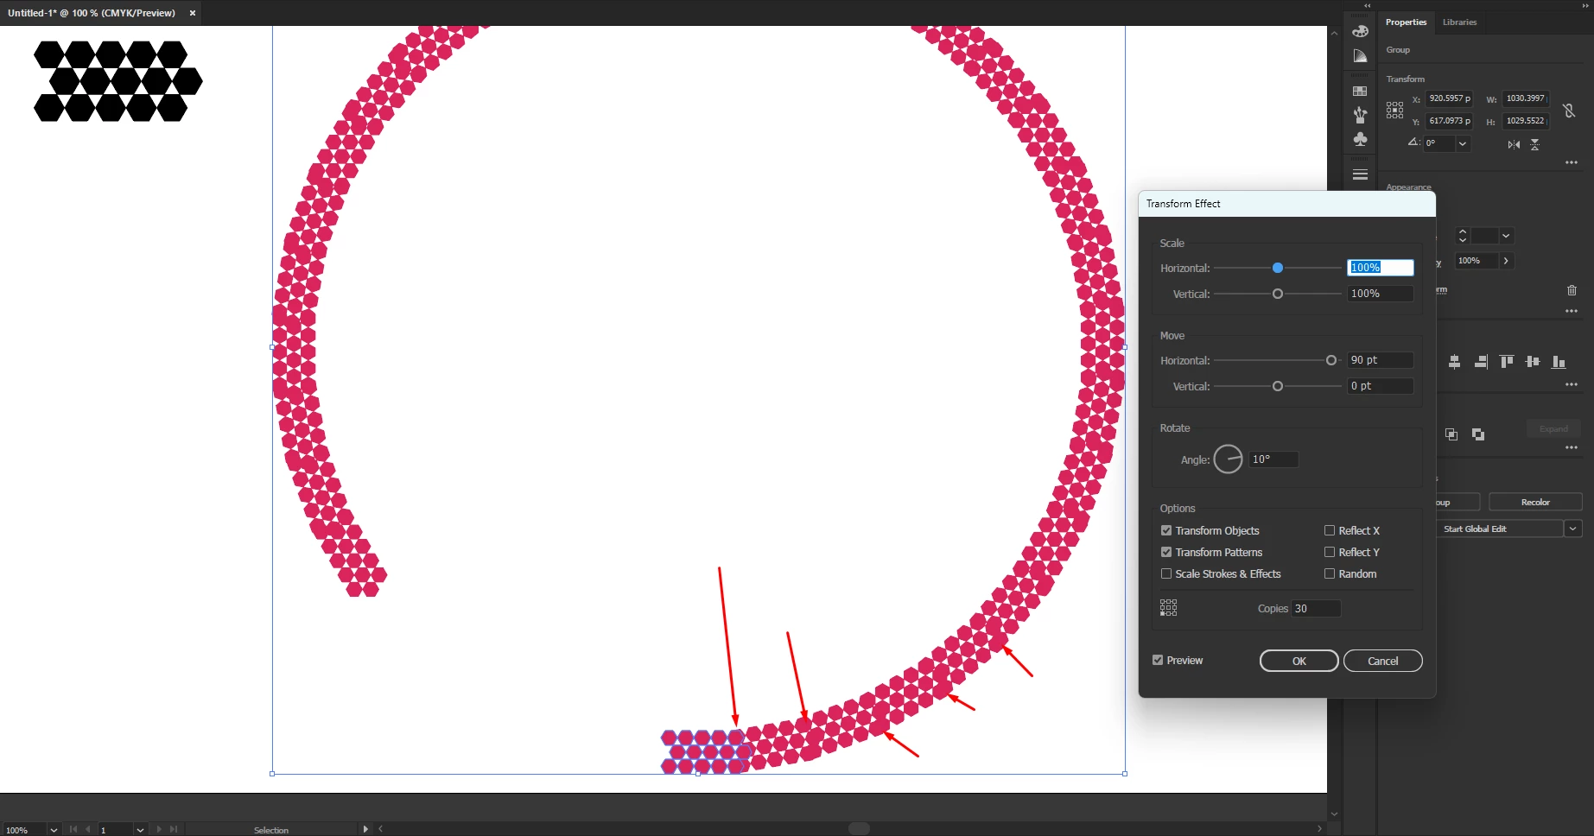Open the Swatches panel icon

[1360, 91]
